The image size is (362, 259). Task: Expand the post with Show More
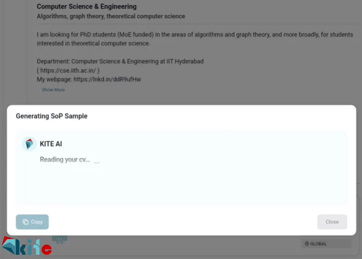[53, 90]
